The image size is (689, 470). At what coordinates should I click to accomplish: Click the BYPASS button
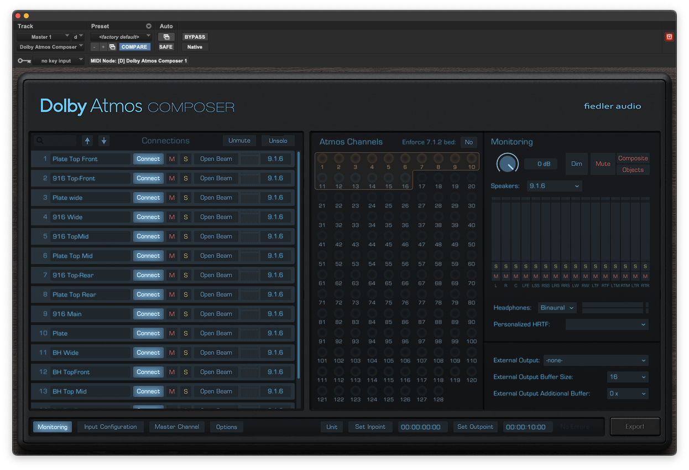coord(195,37)
